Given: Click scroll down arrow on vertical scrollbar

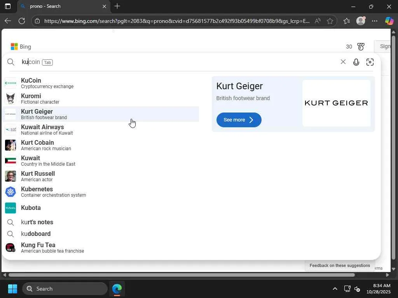Looking at the screenshot, I should (x=393, y=269).
